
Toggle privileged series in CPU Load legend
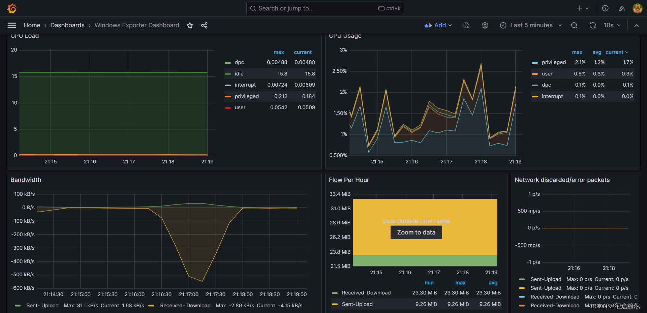[x=247, y=96]
